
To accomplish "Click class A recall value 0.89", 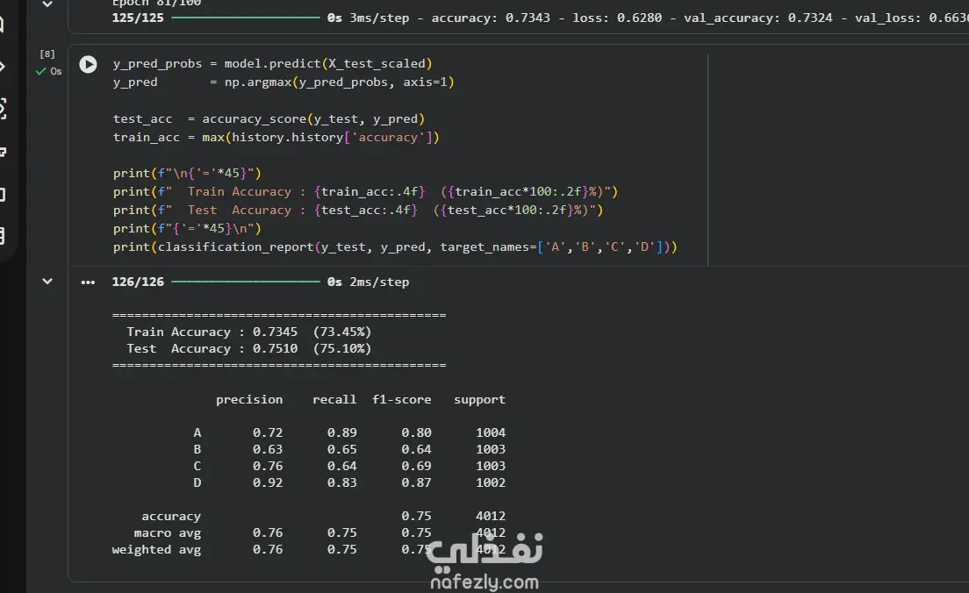I will coord(341,432).
